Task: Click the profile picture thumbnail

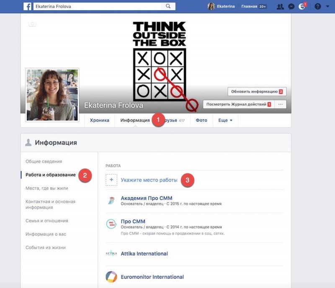Action: pyautogui.click(x=52, y=94)
